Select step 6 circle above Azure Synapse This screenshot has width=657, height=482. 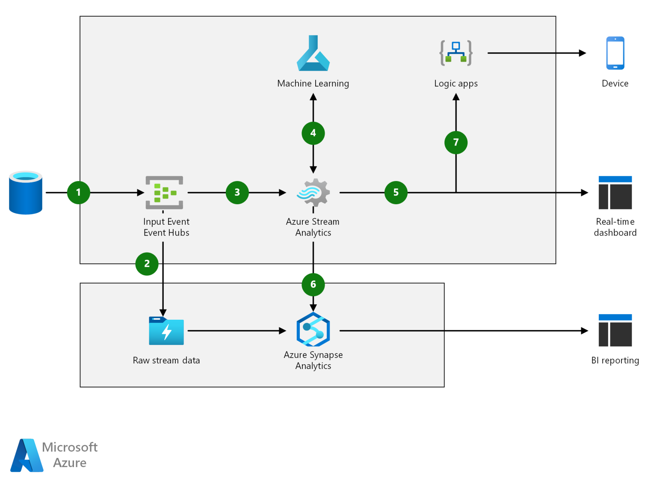point(313,285)
